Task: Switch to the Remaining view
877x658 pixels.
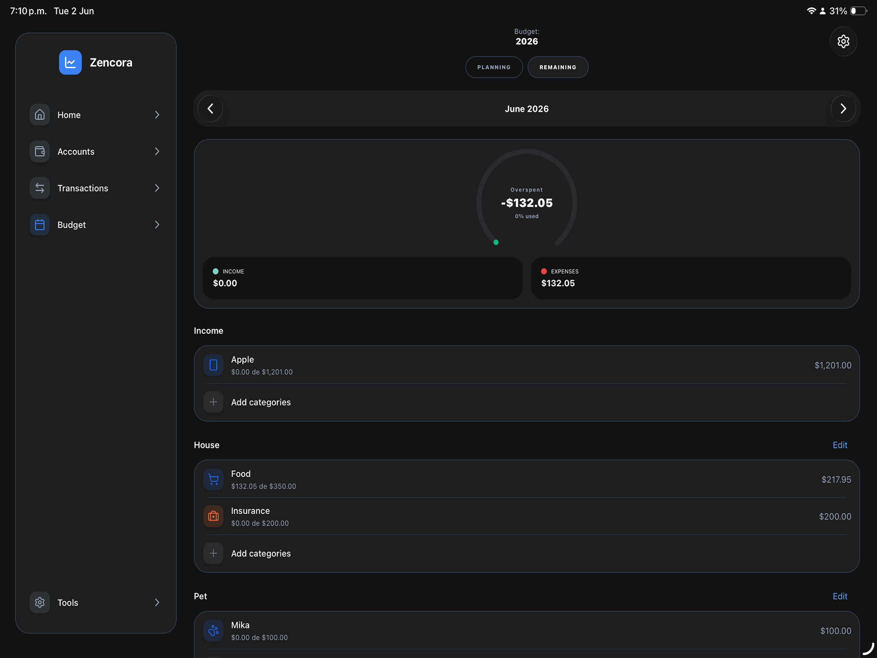Action: point(558,67)
